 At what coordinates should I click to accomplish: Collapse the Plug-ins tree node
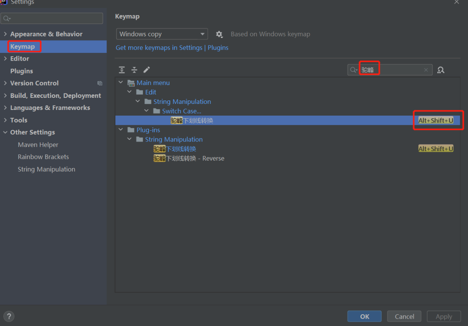121,129
